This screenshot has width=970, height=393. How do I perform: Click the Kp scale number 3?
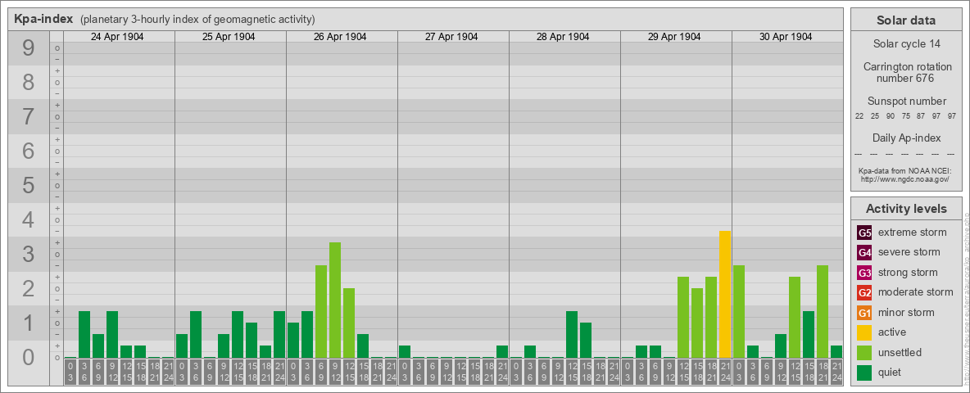click(28, 254)
